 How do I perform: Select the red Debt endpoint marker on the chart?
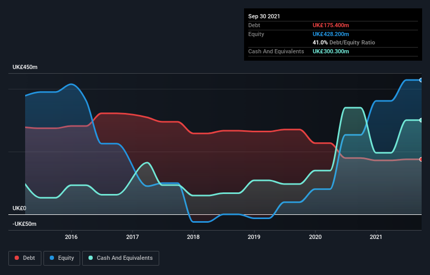tap(421, 159)
